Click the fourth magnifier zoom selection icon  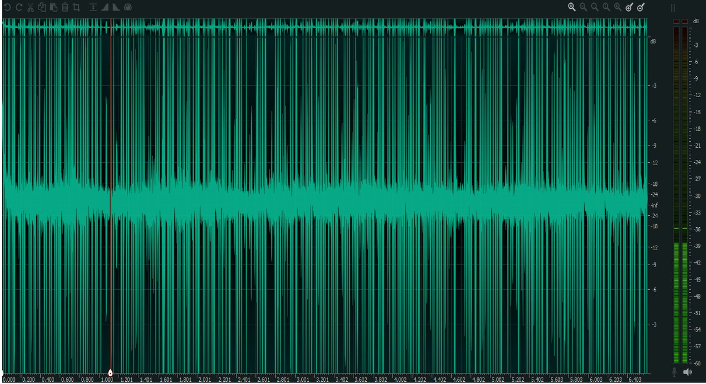[x=606, y=7]
